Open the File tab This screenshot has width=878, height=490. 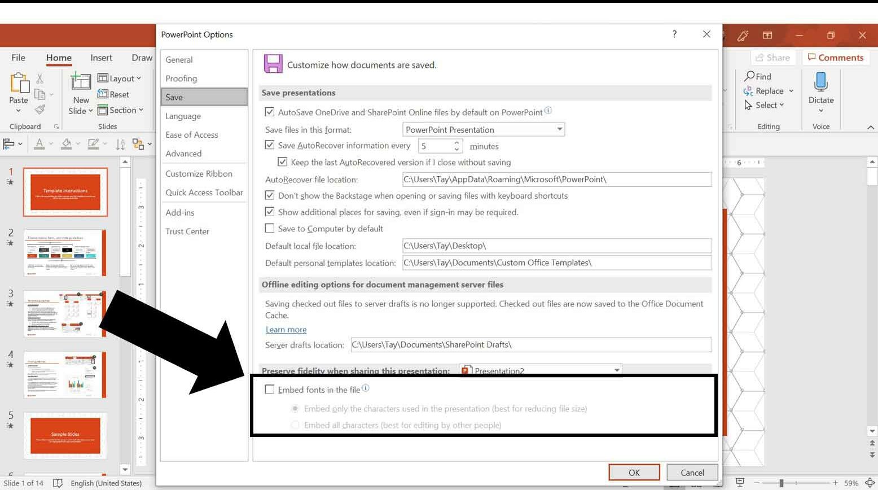coord(18,58)
